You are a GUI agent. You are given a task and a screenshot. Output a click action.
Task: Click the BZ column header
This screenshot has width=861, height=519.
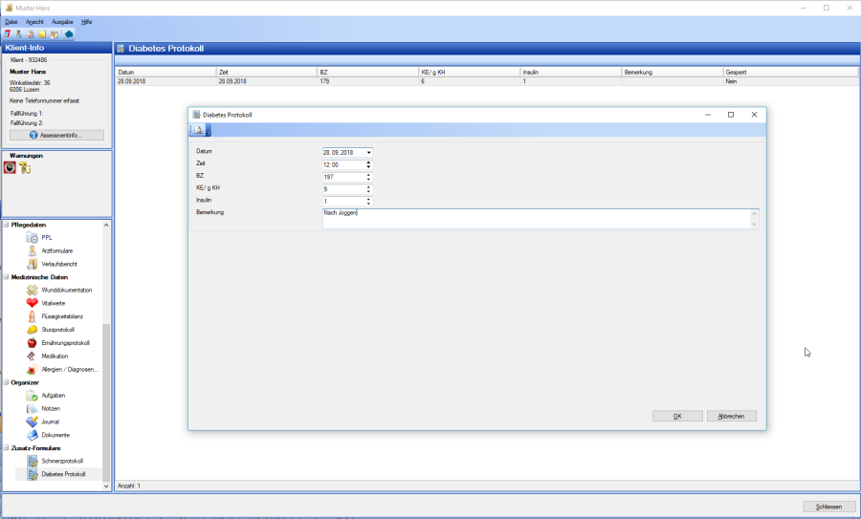point(368,72)
